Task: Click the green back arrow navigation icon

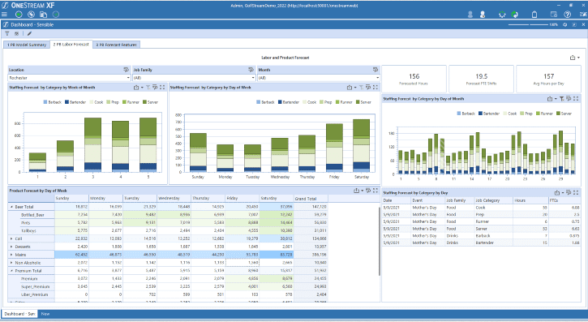Action: [x=19, y=15]
